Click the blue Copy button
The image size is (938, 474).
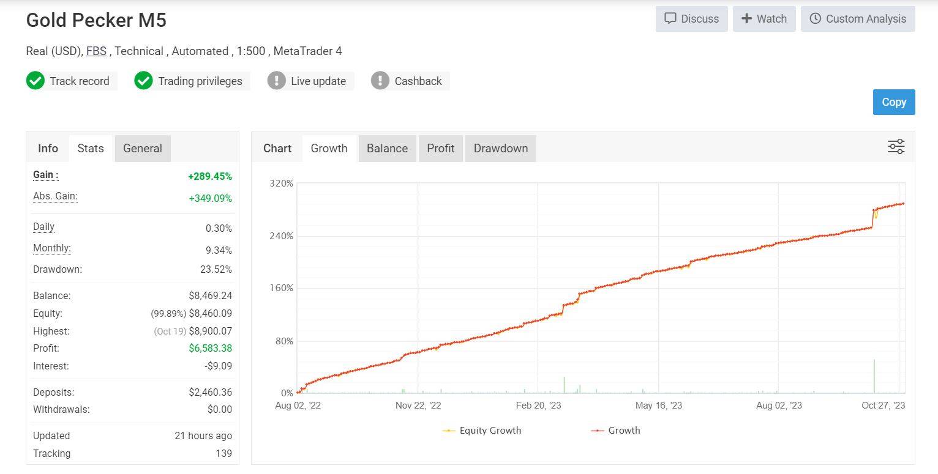tap(893, 102)
